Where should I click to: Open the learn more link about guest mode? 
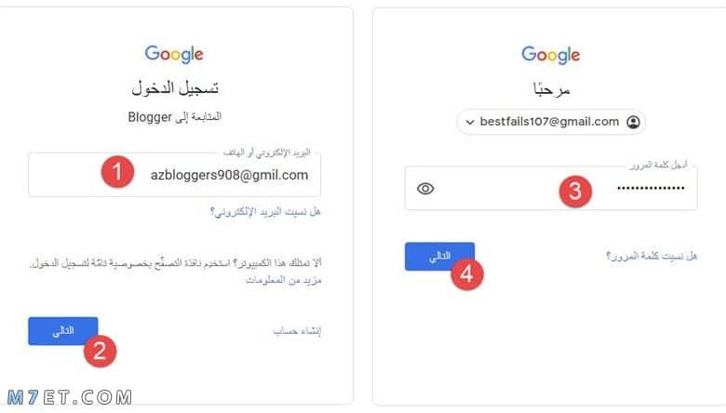[x=283, y=280]
